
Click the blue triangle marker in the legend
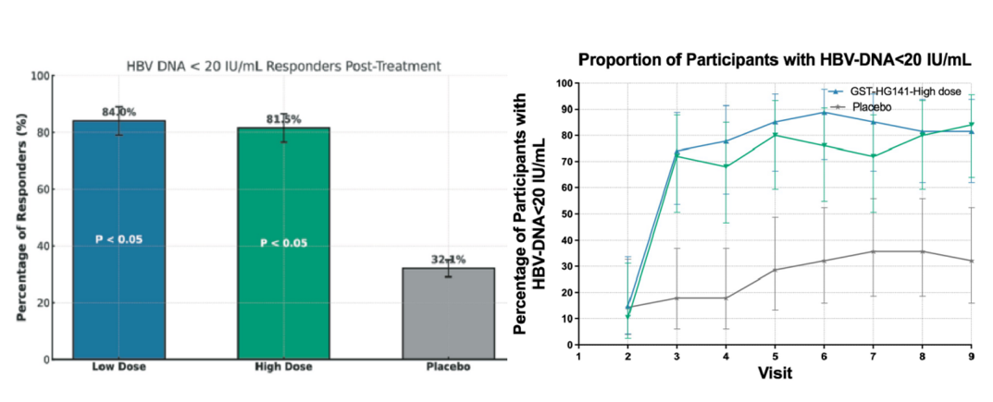point(834,91)
